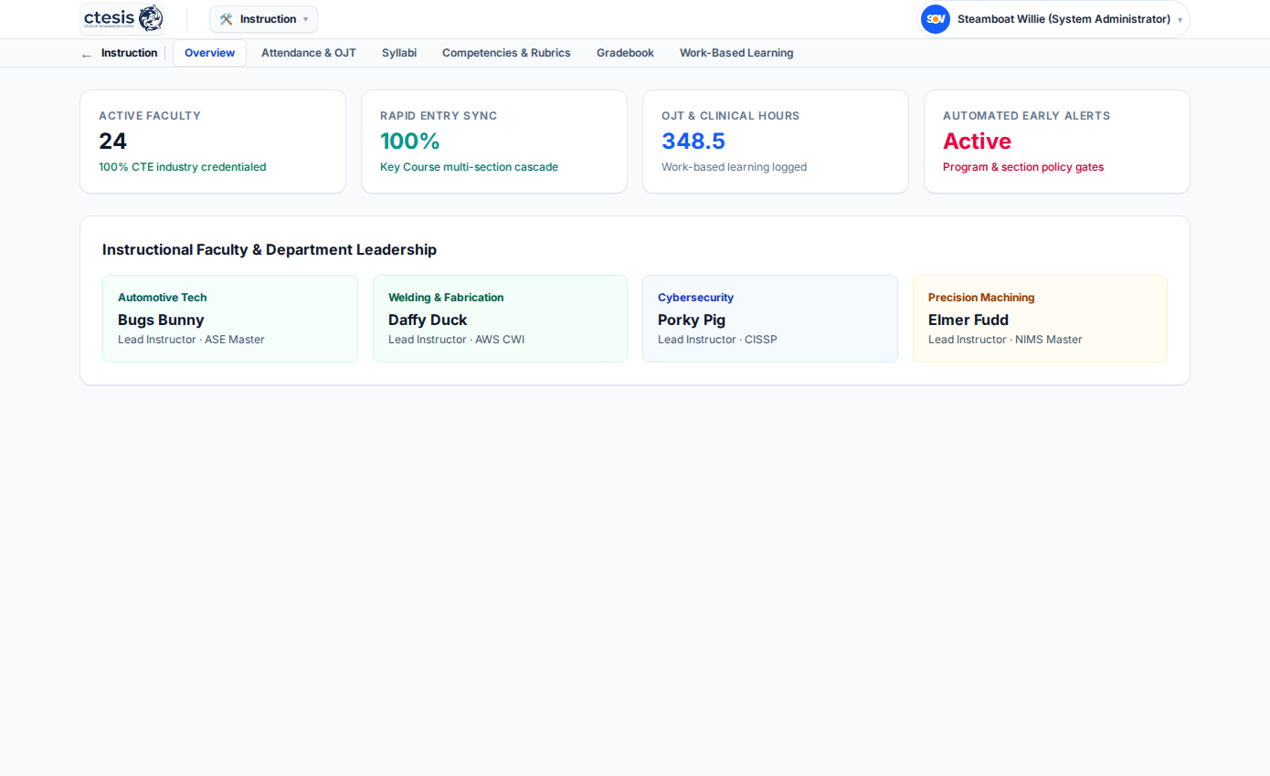Select the Cybersecurity faculty card

770,319
